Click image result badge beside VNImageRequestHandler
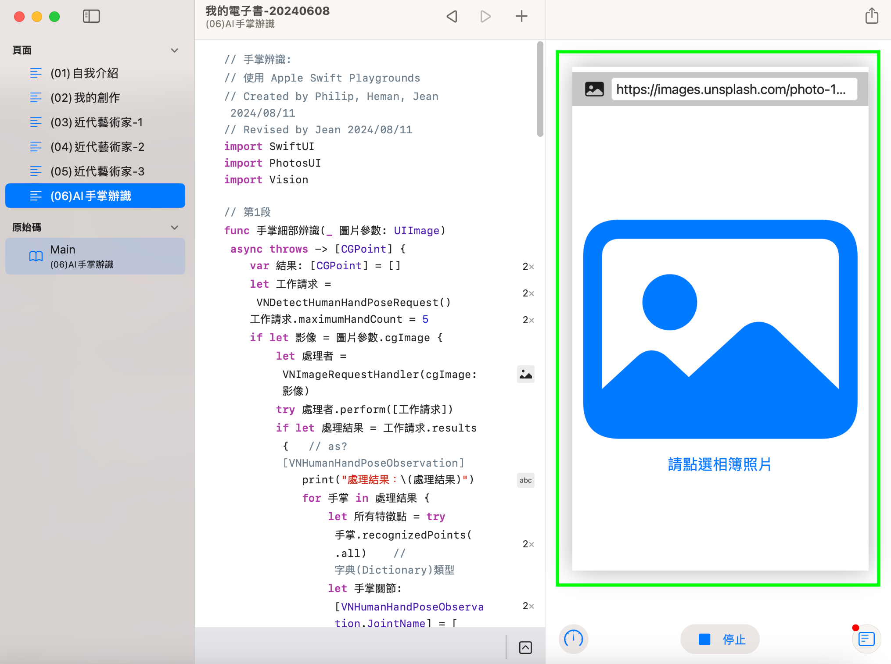 [x=525, y=374]
